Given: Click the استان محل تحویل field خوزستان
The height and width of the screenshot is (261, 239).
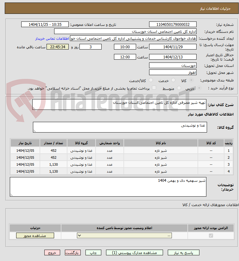Looking at the screenshot, I should coord(173,65).
